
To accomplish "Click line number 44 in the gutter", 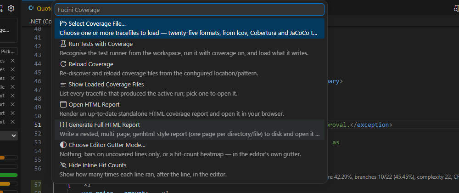I will click(38, 64).
